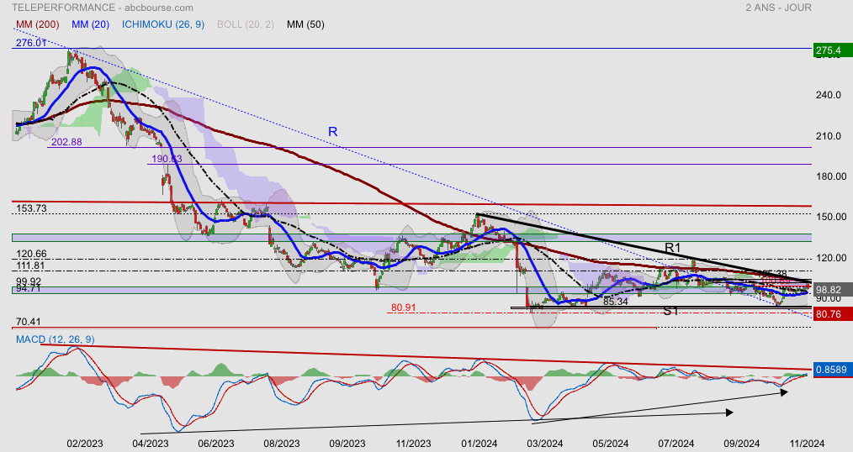Select the MM (200) legend entry
The height and width of the screenshot is (452, 853).
[x=38, y=24]
